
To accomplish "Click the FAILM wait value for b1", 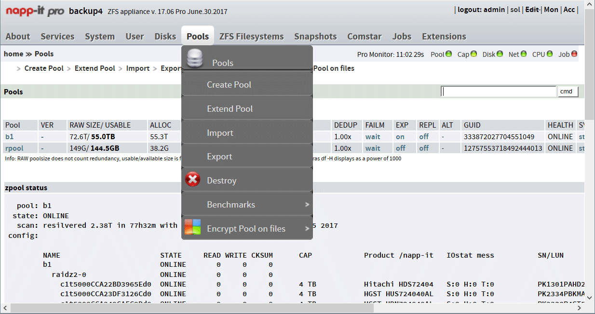I will tap(373, 137).
